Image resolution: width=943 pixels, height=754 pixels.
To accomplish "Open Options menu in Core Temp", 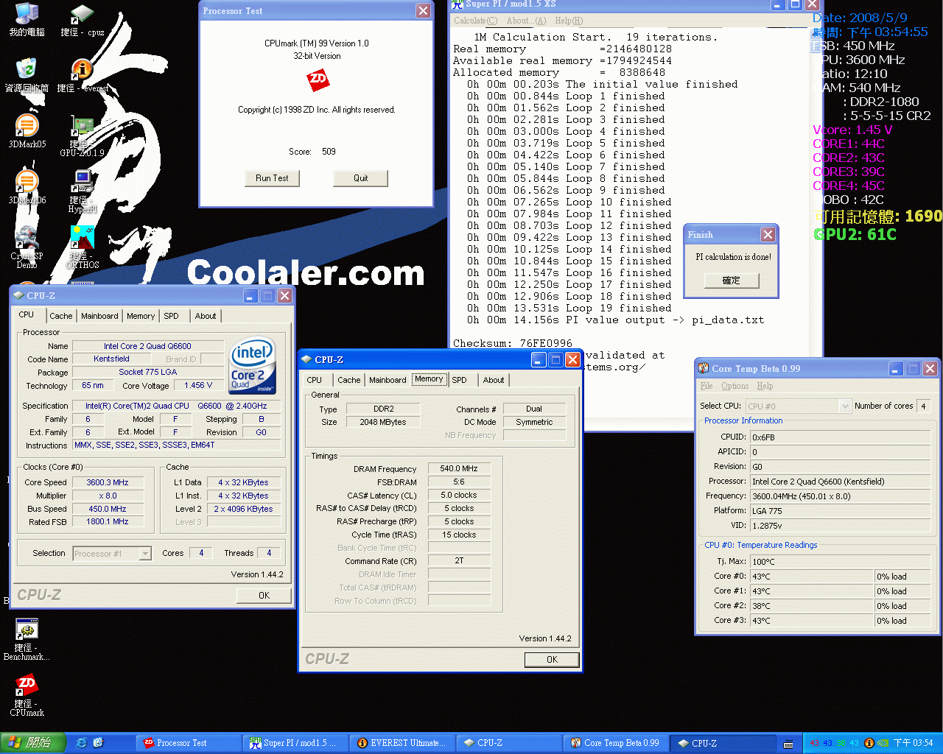I will pos(735,386).
